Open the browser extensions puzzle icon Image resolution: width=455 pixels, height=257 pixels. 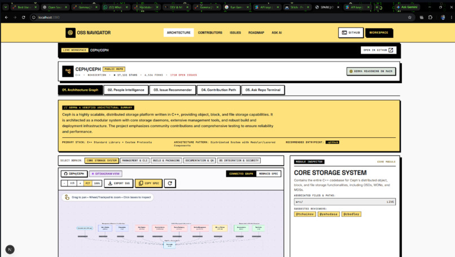coord(430,18)
